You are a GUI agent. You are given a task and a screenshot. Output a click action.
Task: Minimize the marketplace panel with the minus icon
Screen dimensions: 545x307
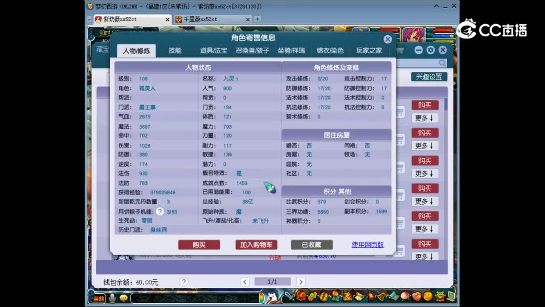coord(419,50)
